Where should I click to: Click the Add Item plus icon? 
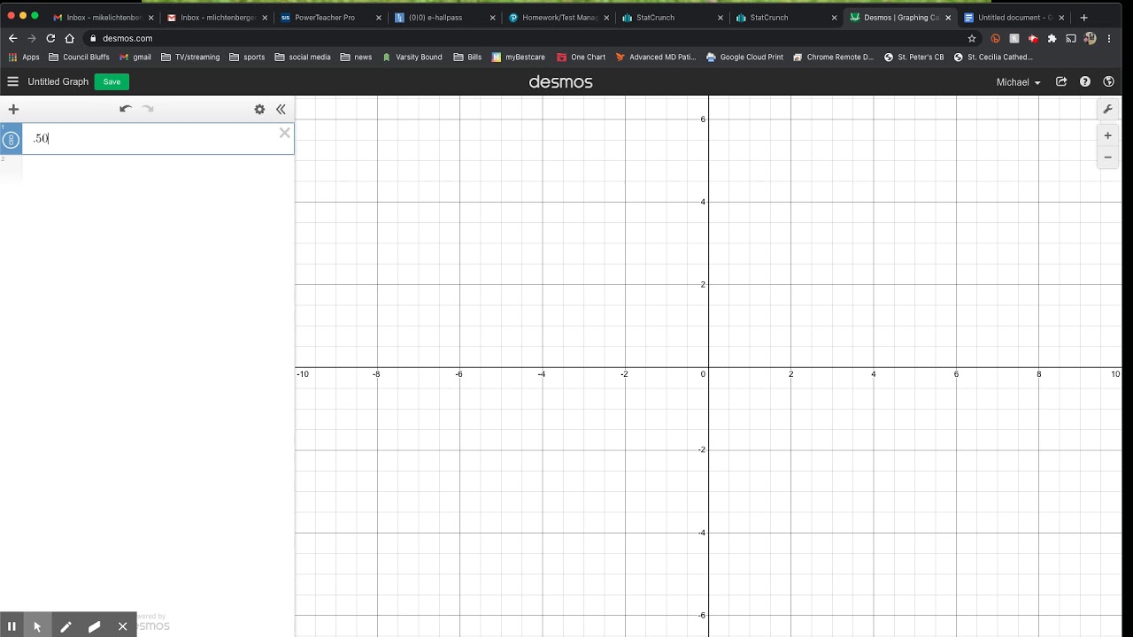13,110
